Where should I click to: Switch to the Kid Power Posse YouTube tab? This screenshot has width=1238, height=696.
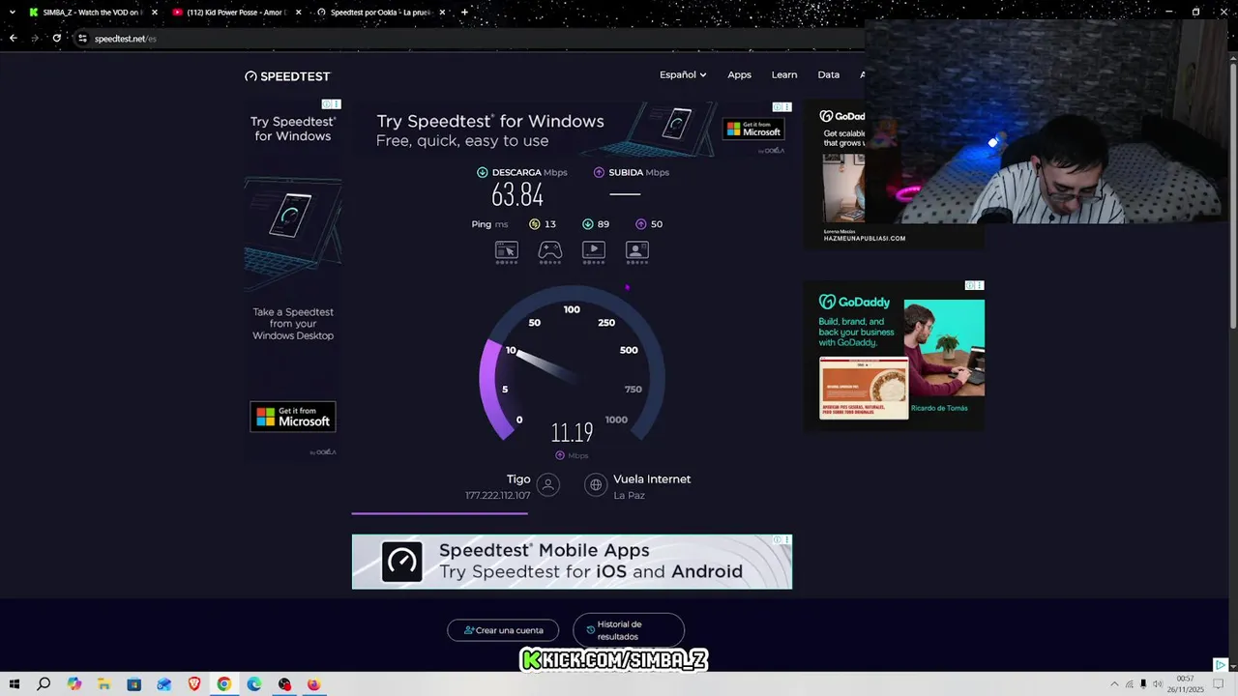click(x=237, y=12)
